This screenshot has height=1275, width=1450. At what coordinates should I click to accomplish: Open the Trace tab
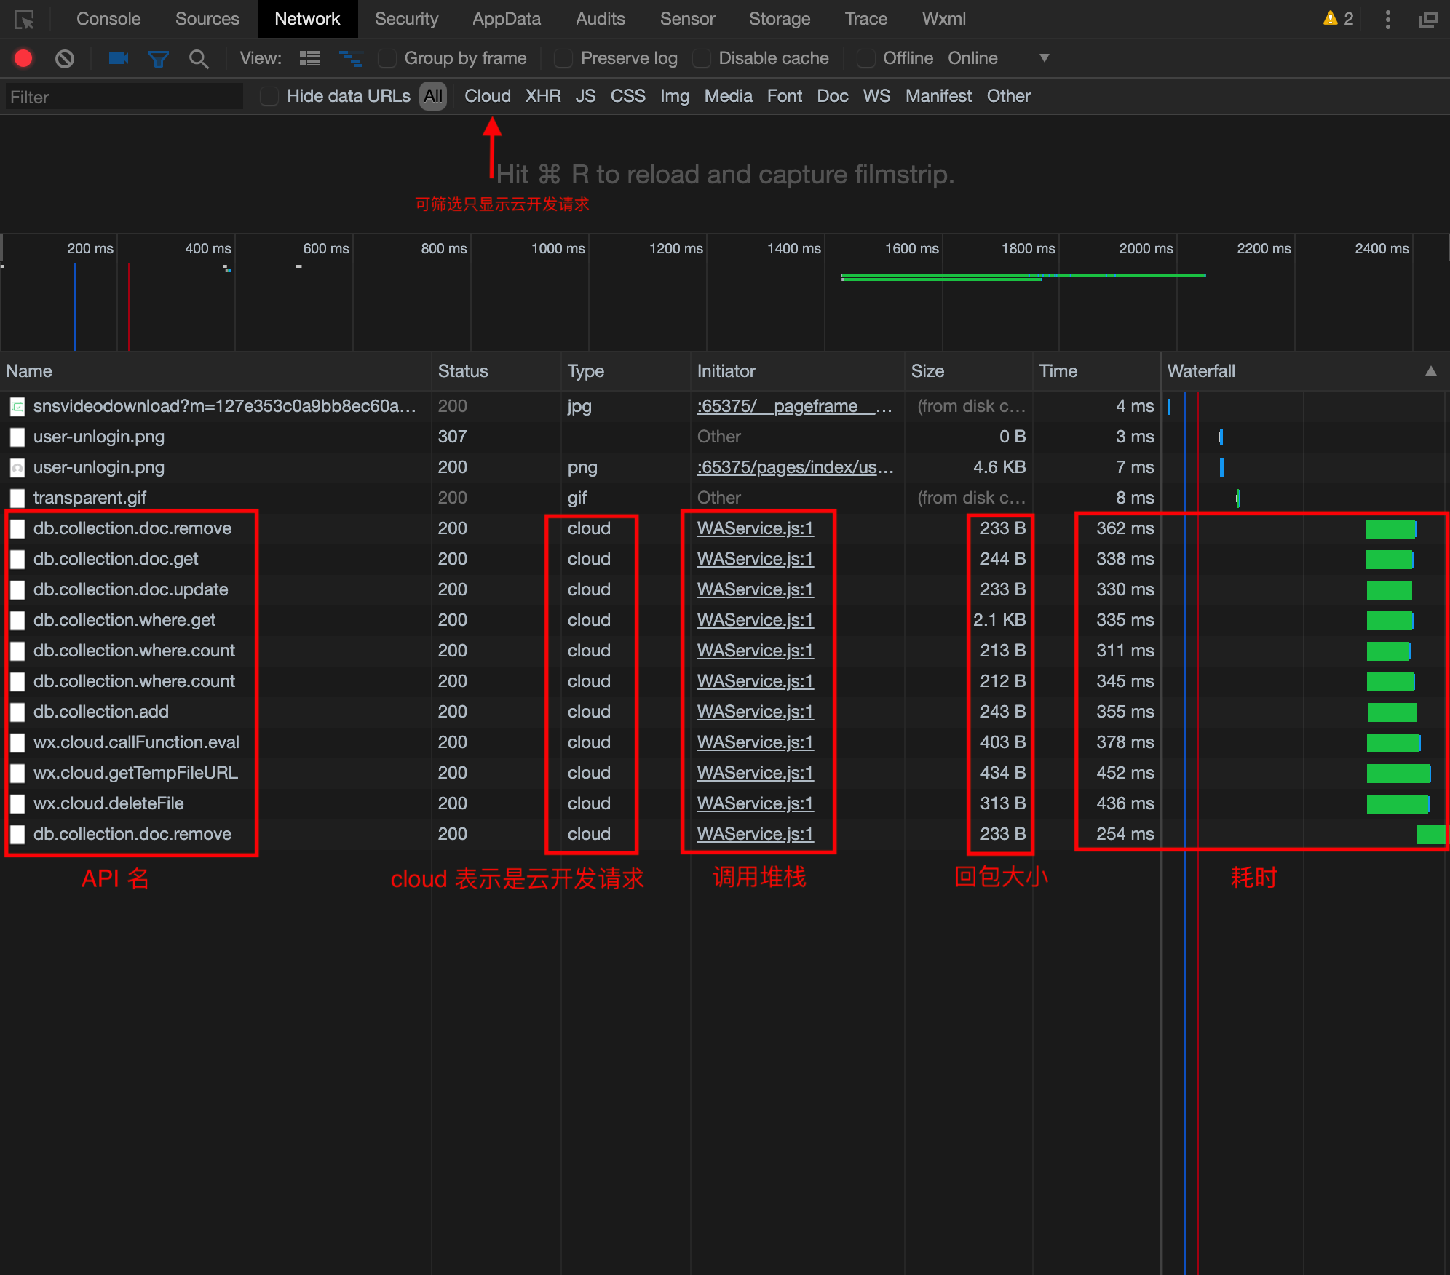pyautogui.click(x=865, y=19)
